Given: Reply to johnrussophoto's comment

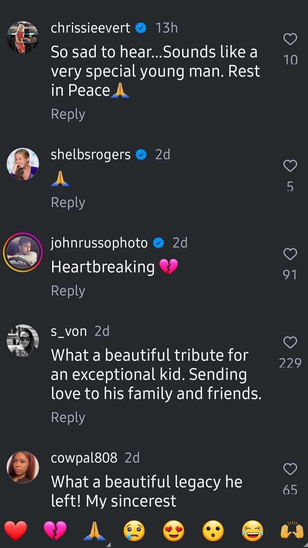Looking at the screenshot, I should [x=68, y=291].
